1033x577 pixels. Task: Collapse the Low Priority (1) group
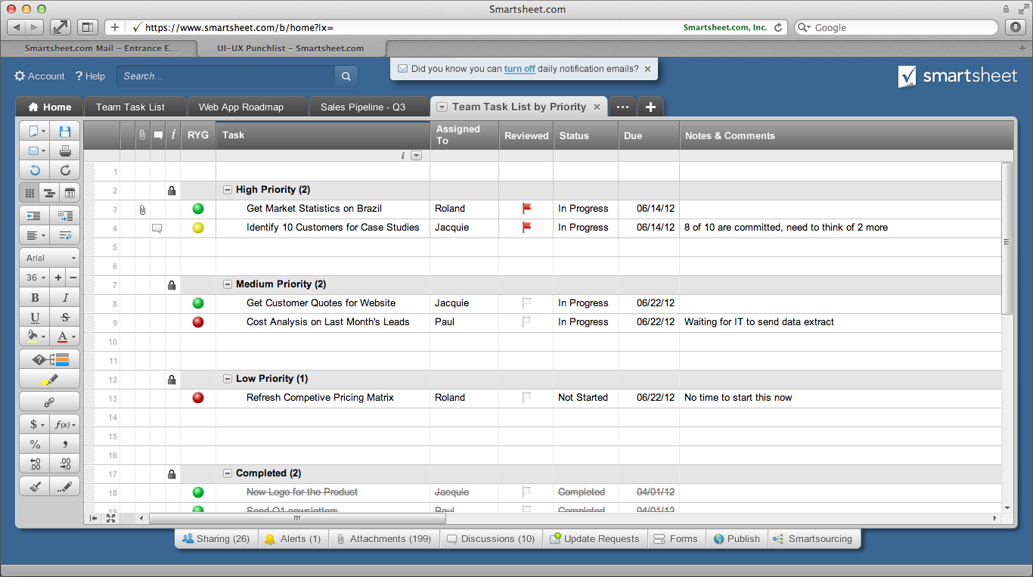pos(228,379)
